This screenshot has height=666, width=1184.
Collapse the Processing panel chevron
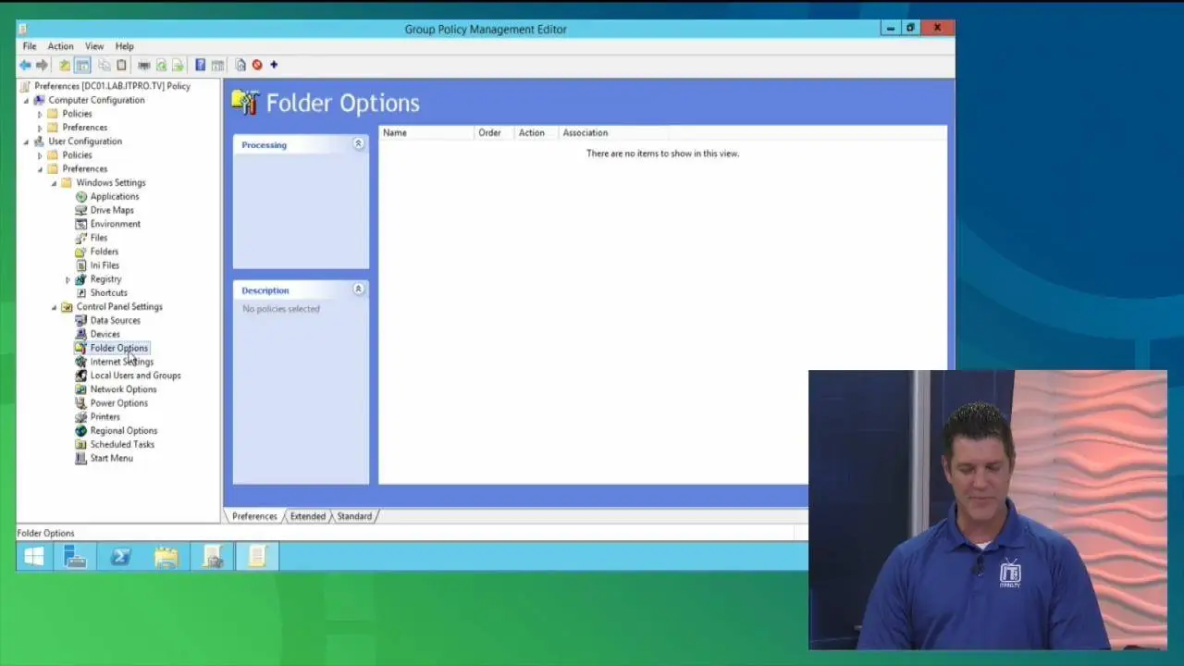pos(358,144)
